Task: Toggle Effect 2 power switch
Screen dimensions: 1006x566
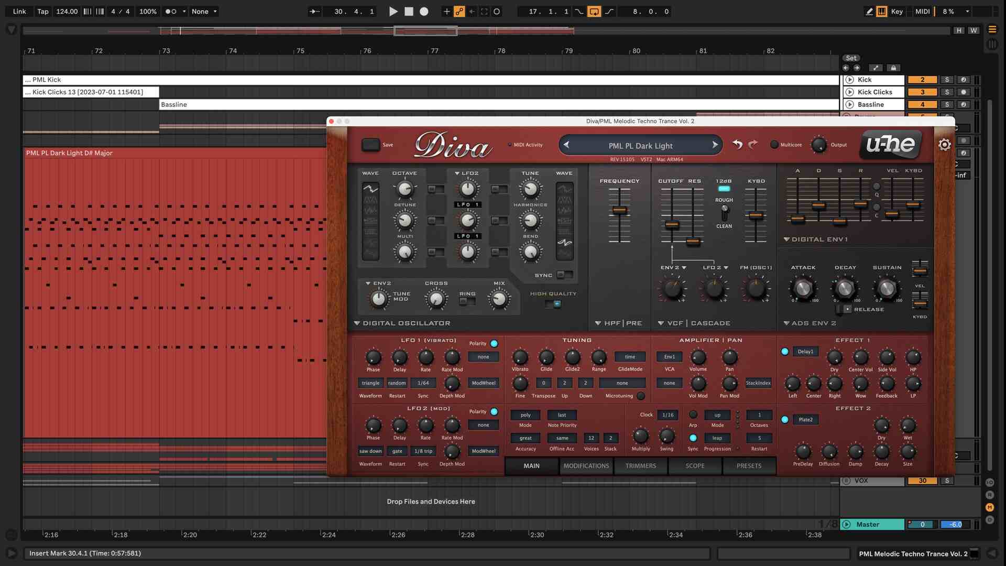Action: pos(785,420)
